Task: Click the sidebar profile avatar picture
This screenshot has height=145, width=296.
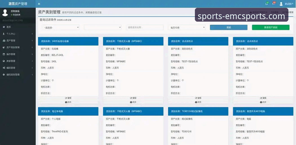Action: coord(5,13)
